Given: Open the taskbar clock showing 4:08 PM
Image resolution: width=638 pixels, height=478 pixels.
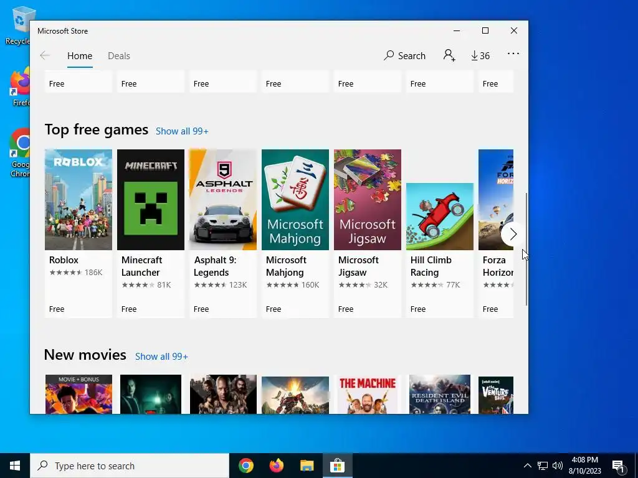Looking at the screenshot, I should click(x=584, y=466).
